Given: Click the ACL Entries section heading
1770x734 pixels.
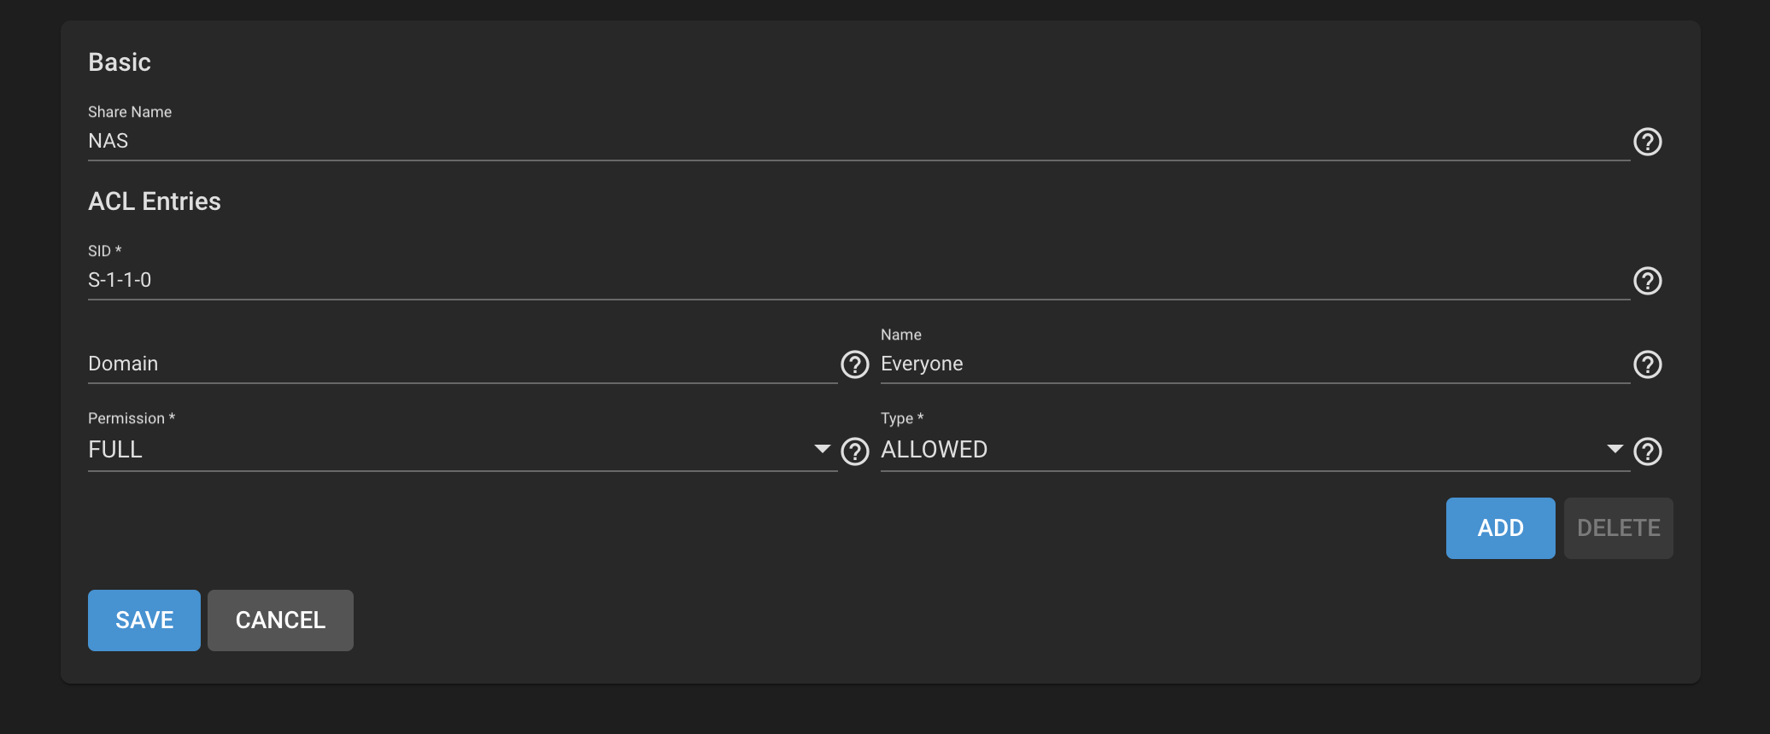Looking at the screenshot, I should (x=155, y=201).
